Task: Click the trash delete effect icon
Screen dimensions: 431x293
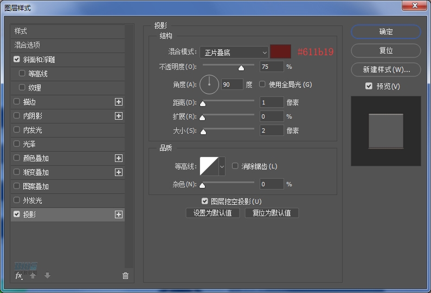Action: [125, 276]
